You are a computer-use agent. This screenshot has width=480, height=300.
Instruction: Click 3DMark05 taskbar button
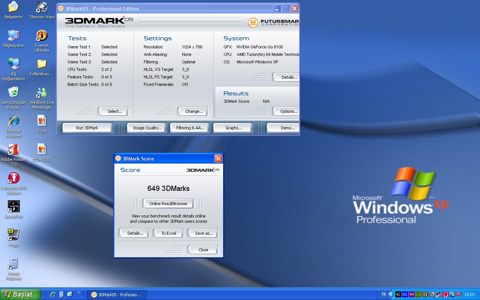pos(117,294)
